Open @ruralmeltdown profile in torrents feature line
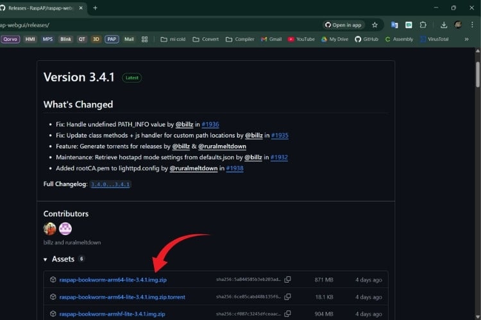This screenshot has height=320, width=481. [x=222, y=147]
